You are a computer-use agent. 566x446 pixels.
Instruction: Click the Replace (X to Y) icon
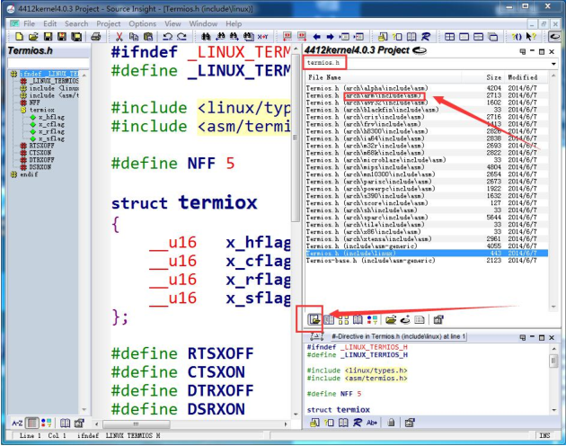pyautogui.click(x=262, y=37)
